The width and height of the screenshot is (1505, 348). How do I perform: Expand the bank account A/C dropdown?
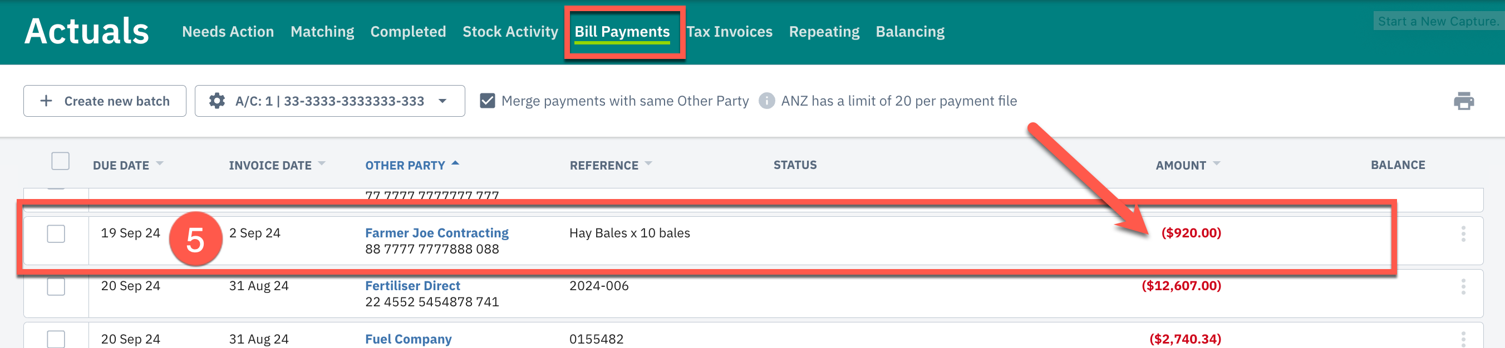[442, 101]
